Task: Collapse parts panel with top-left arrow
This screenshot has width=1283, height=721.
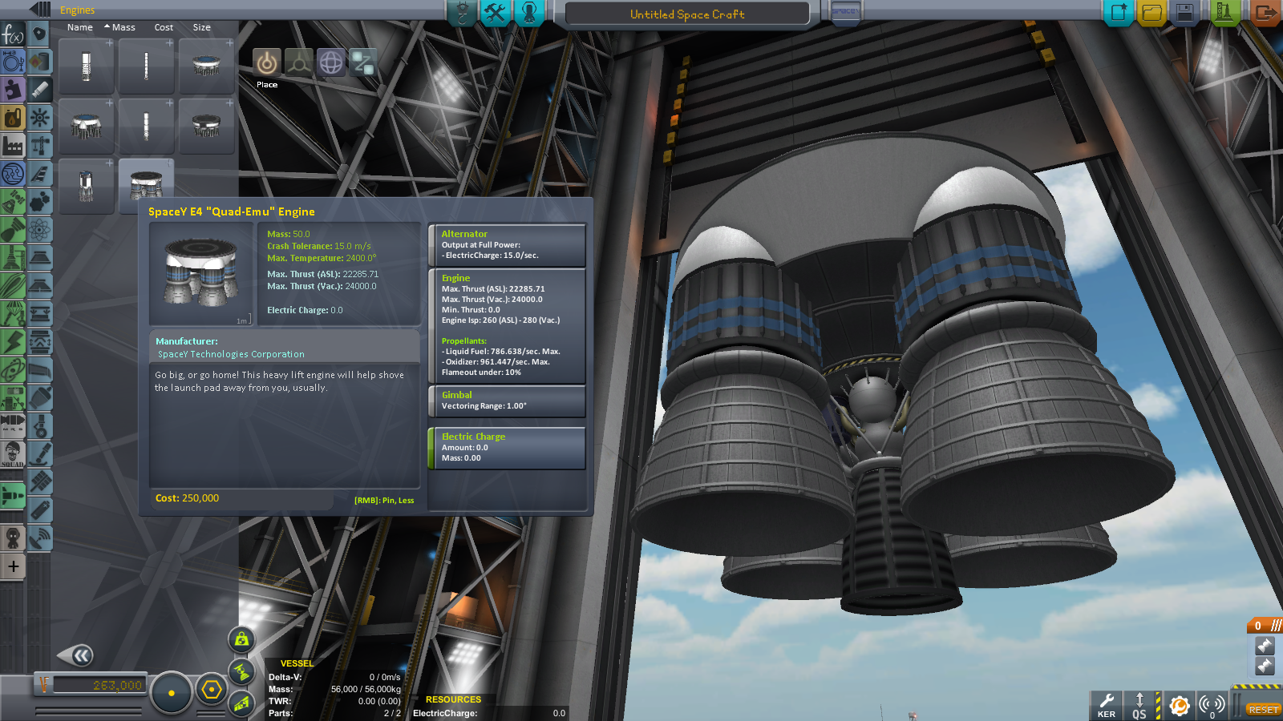Action: 40,10
